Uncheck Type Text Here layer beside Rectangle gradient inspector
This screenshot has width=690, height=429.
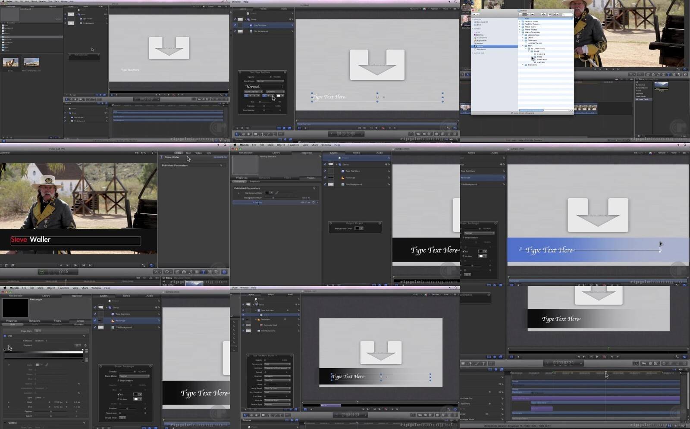coord(95,314)
